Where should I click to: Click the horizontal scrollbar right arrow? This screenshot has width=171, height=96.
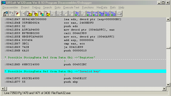[164, 89]
